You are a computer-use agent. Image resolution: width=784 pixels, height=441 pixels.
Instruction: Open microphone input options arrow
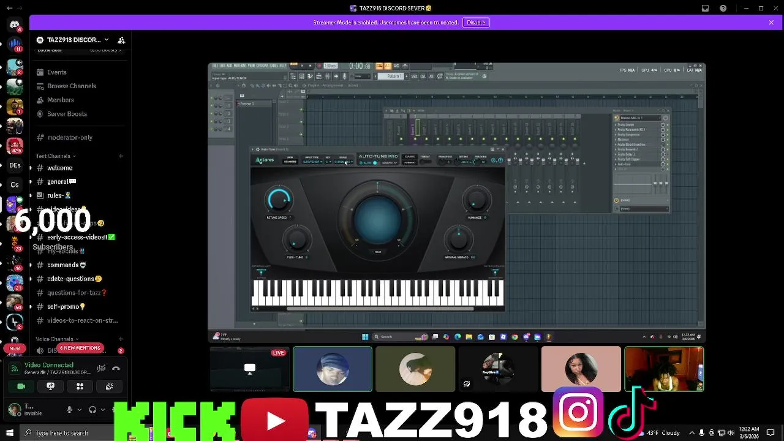(x=80, y=410)
